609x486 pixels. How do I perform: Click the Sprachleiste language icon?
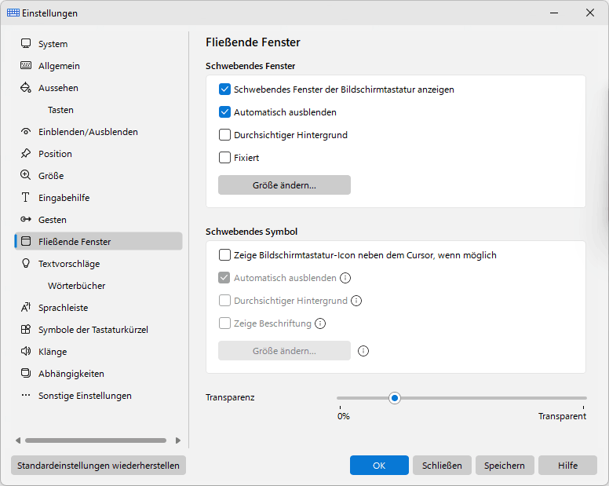click(x=26, y=307)
